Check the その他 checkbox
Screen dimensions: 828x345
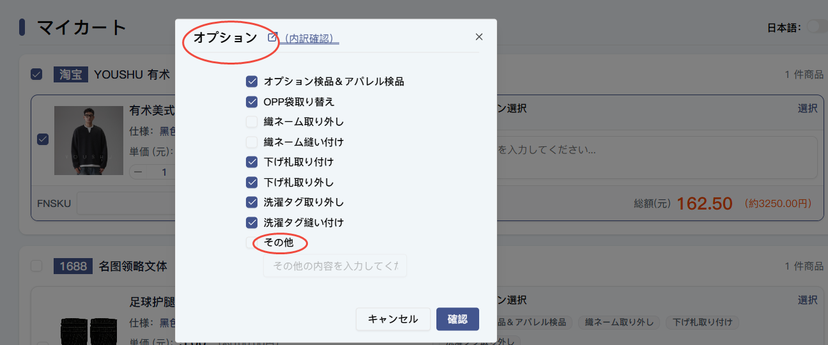click(x=252, y=243)
